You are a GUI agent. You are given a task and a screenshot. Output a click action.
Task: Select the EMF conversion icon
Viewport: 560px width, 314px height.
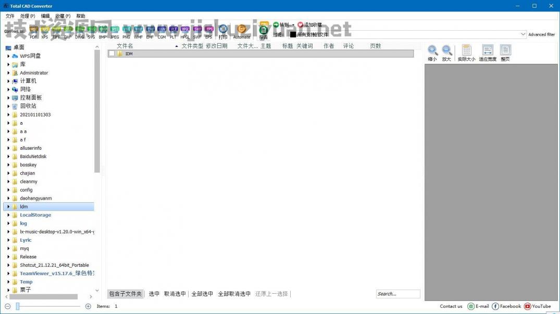[x=150, y=32]
